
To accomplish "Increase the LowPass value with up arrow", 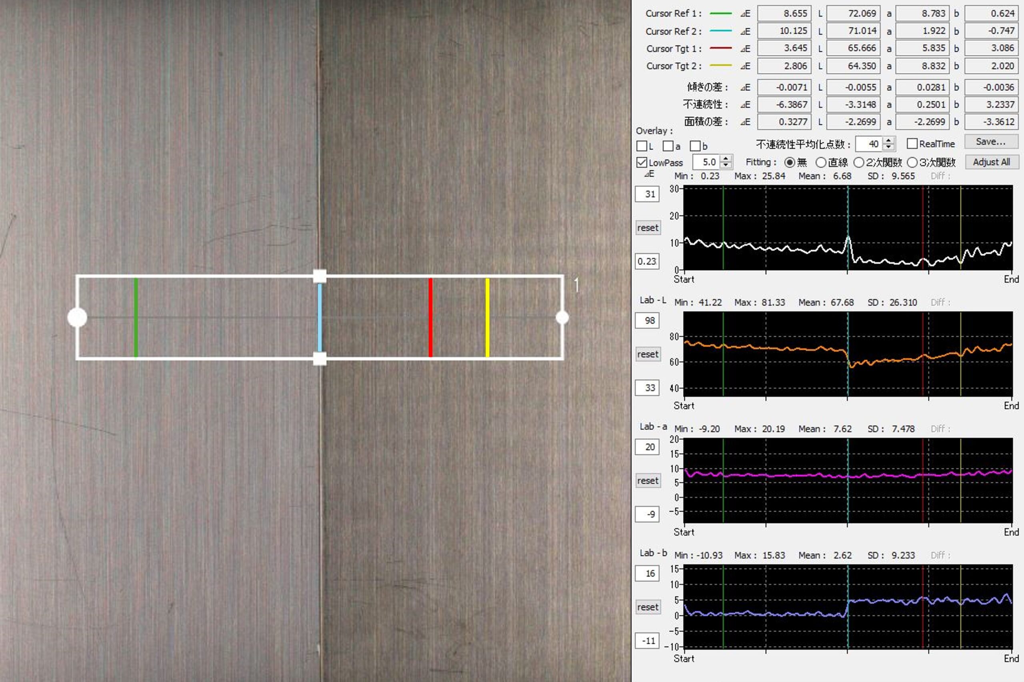I will (x=726, y=159).
